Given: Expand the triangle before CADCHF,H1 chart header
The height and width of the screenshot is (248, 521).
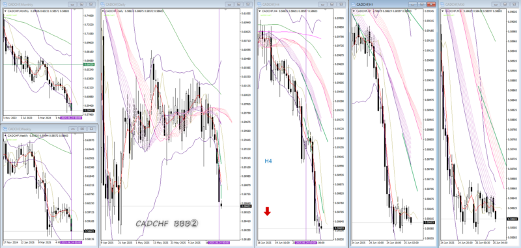Looking at the screenshot, I should coord(354,11).
